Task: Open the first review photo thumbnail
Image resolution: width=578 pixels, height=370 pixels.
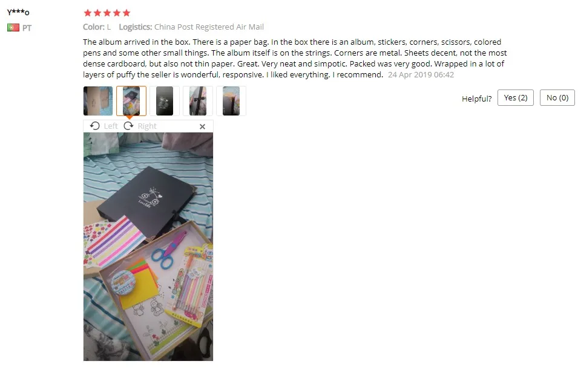Action: (x=98, y=101)
